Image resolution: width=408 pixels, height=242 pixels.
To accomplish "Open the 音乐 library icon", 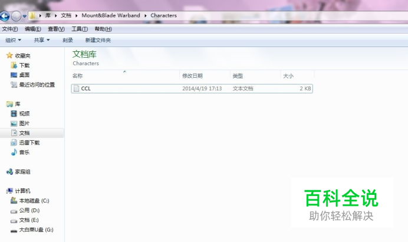I will [x=14, y=152].
